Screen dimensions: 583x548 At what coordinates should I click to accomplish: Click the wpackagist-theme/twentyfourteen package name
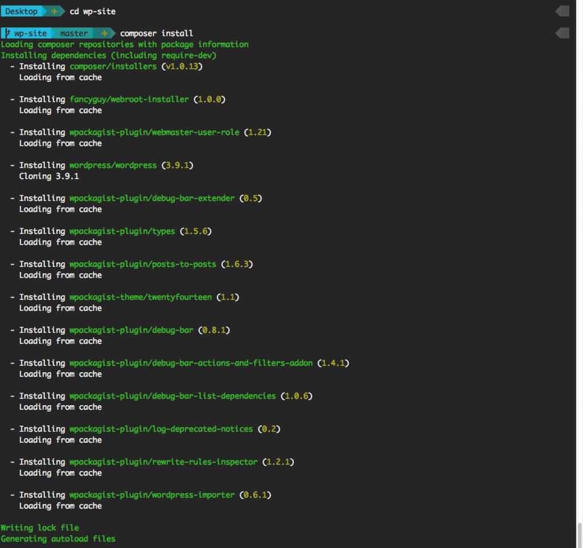tap(141, 297)
